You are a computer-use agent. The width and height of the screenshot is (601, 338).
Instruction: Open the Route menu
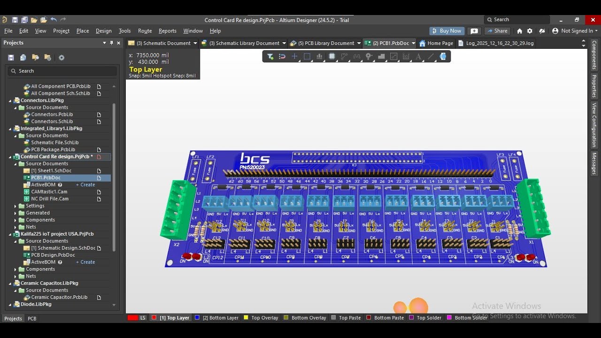coord(145,31)
